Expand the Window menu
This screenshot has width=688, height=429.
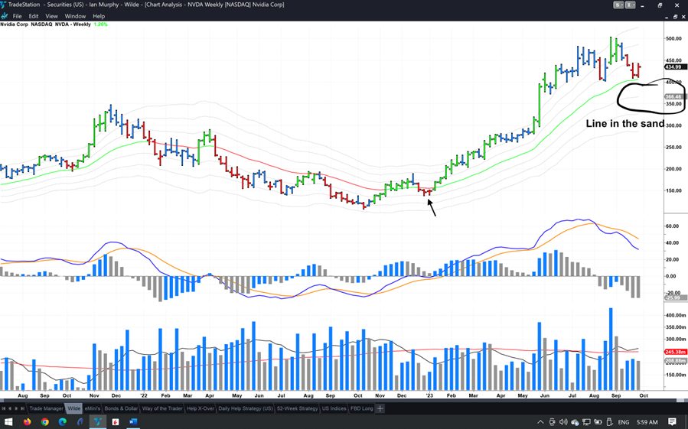click(75, 16)
